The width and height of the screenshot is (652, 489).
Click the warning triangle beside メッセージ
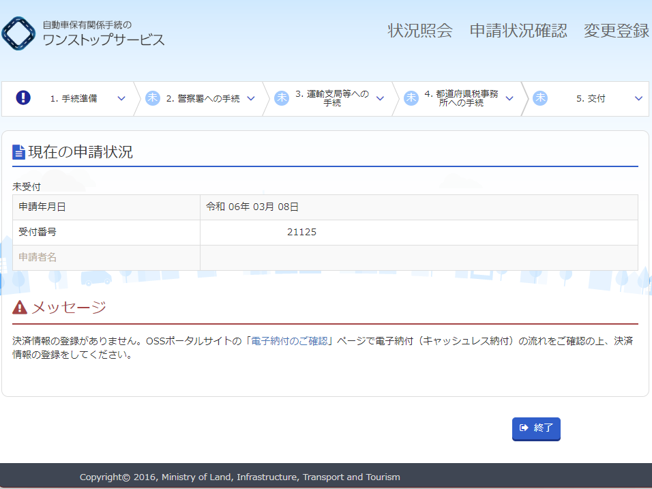tap(20, 308)
